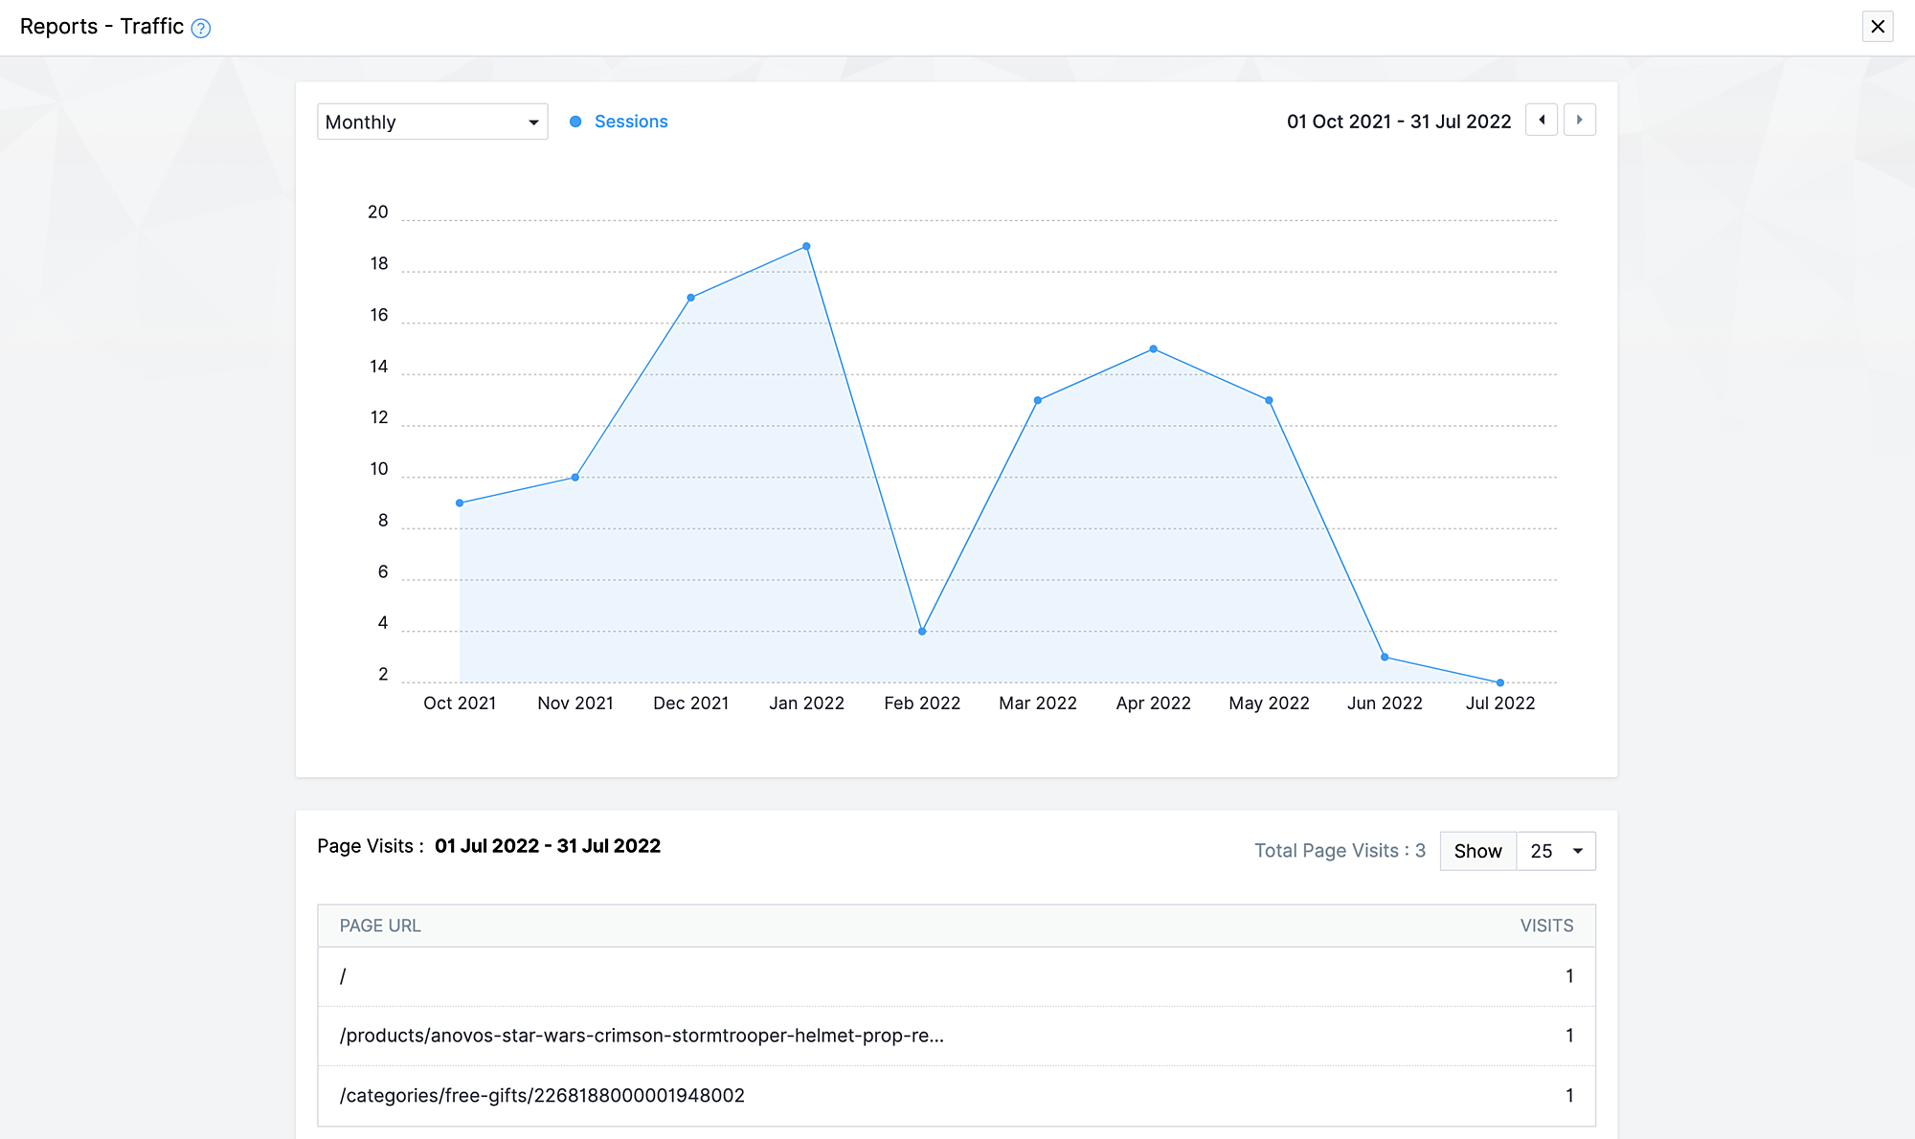Click the Jun 2022 data point
This screenshot has height=1139, width=1915.
(x=1385, y=658)
